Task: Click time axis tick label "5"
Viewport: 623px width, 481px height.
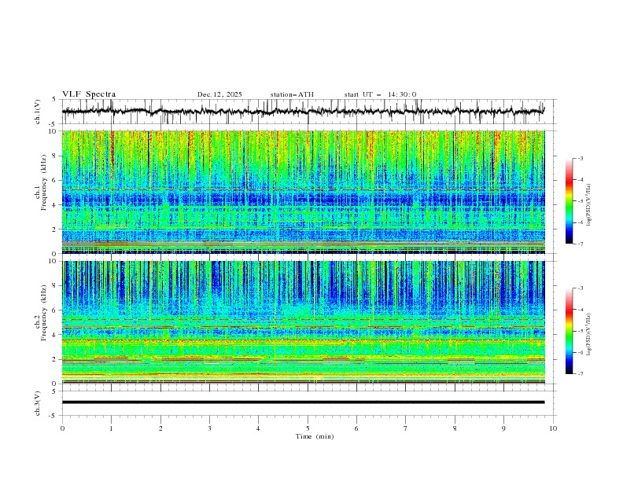Action: click(308, 428)
